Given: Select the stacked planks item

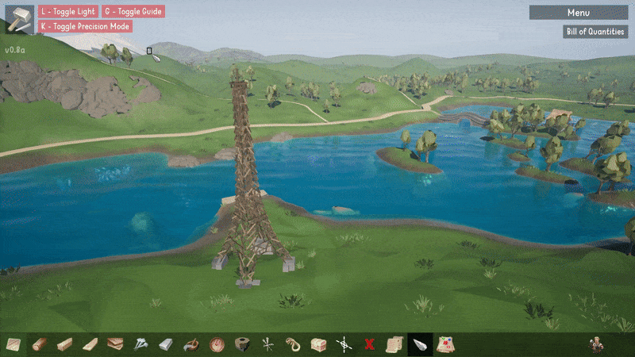Looking at the screenshot, I should pos(115,344).
